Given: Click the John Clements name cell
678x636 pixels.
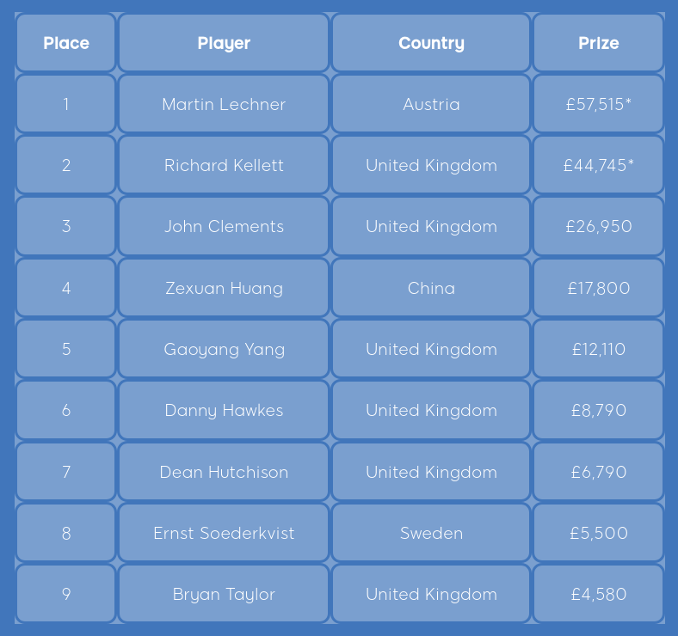Looking at the screenshot, I should click(x=224, y=226).
